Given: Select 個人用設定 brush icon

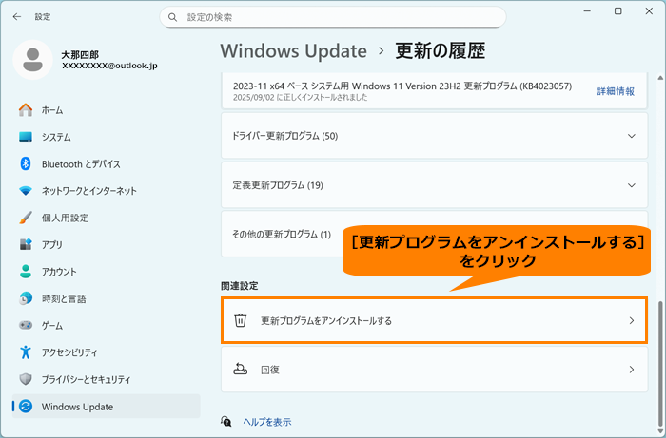Looking at the screenshot, I should pos(26,218).
